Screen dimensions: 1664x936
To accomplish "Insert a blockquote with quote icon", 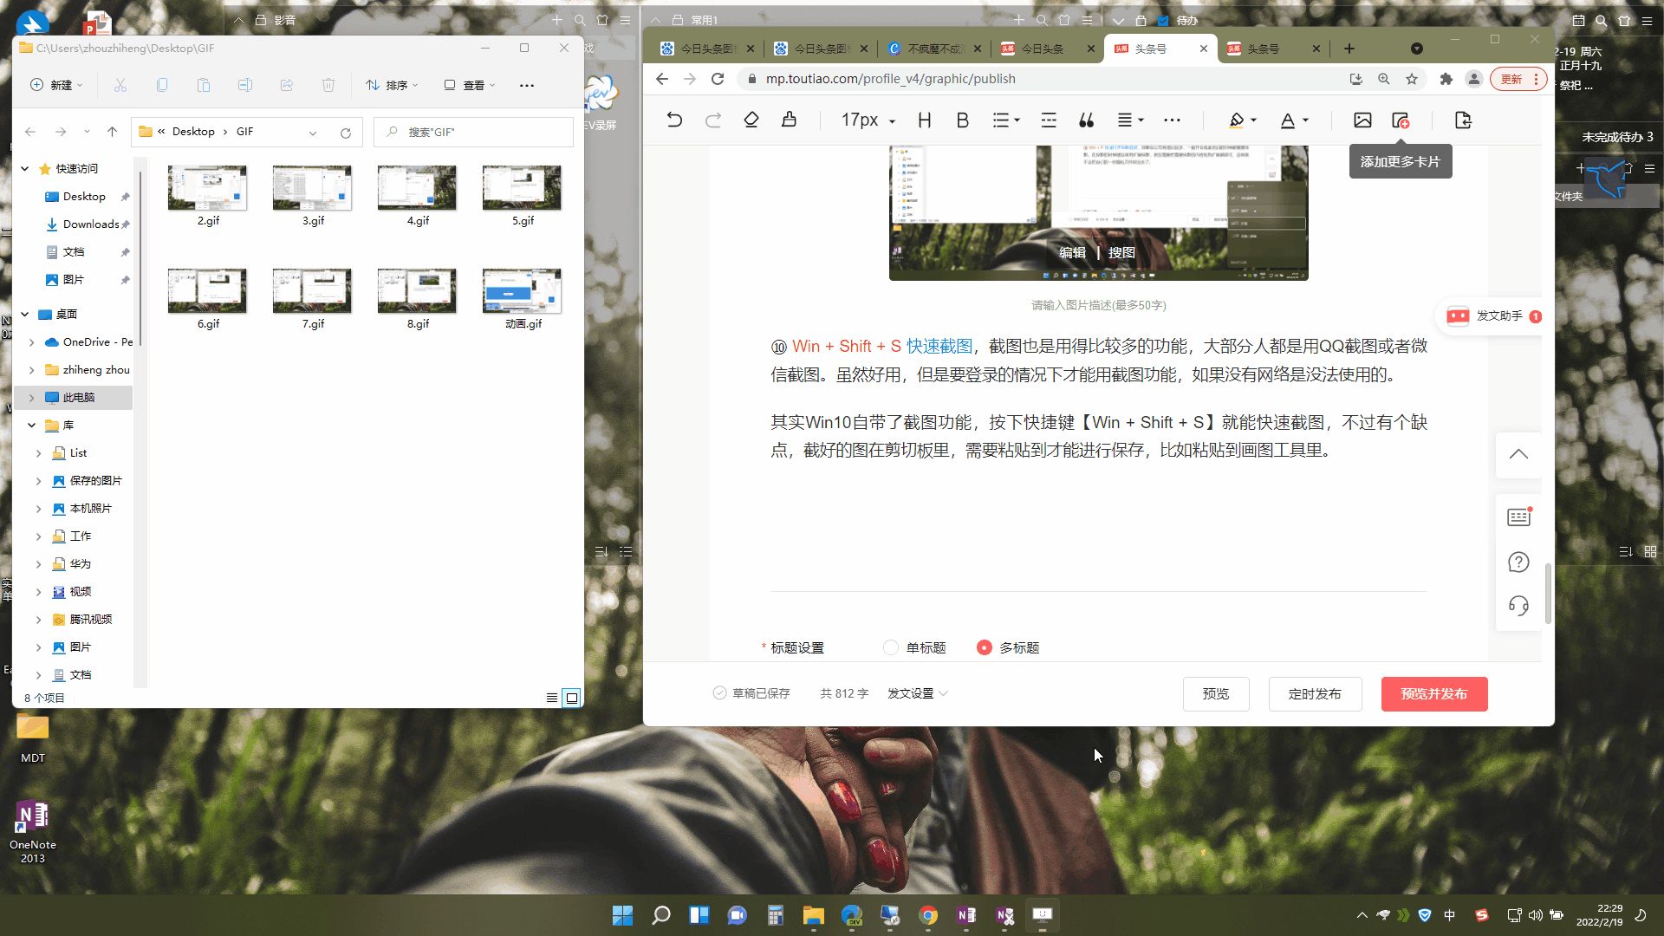I will [1086, 120].
